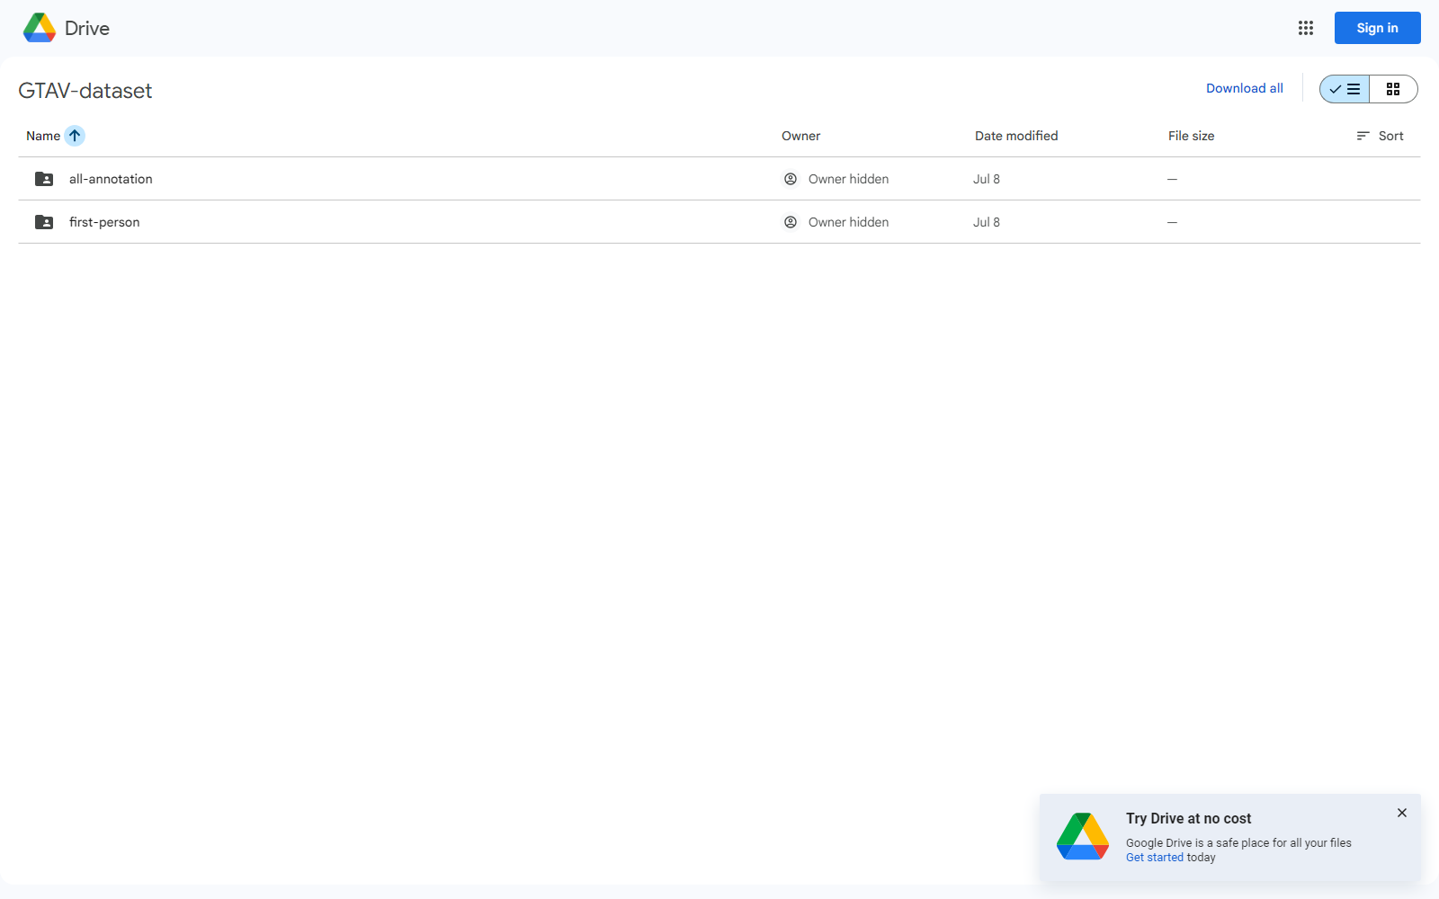Sort files by the Name column header
Image resolution: width=1439 pixels, height=899 pixels.
[x=43, y=136]
